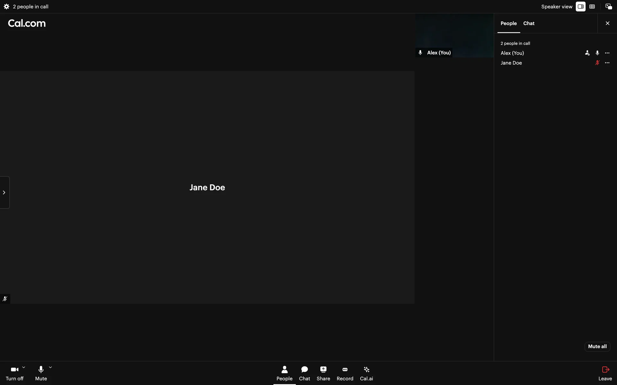Mute your microphone in bottom bar
This screenshot has height=385, width=617.
[x=41, y=373]
